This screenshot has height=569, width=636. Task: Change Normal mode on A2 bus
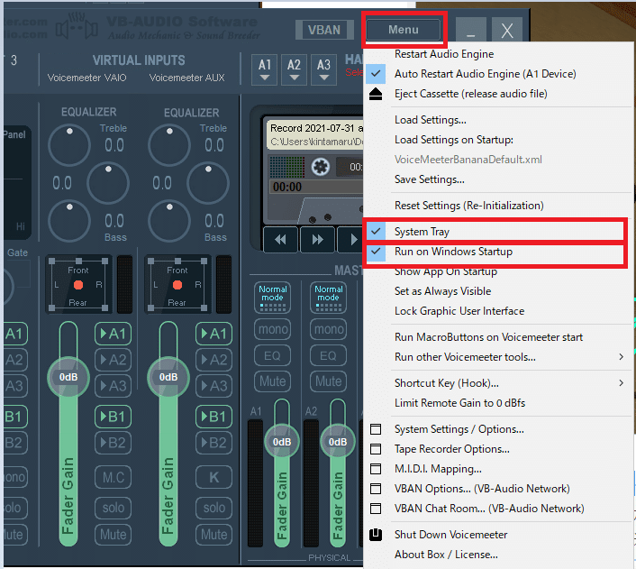328,298
